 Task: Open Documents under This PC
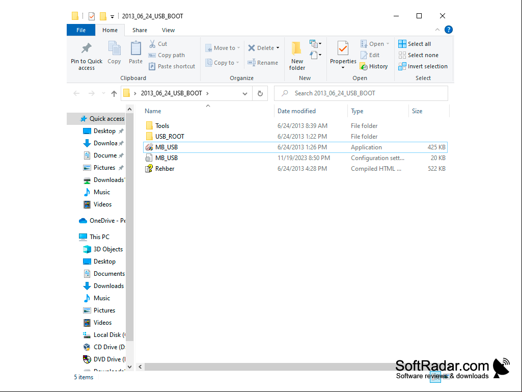tap(104, 274)
